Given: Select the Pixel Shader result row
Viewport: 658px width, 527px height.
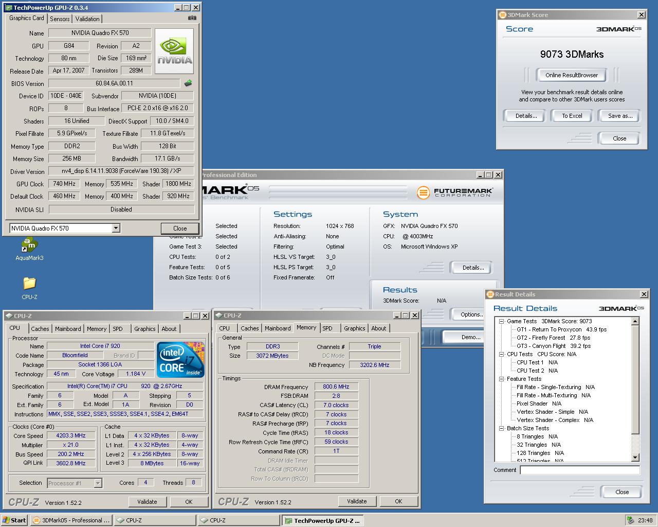Looking at the screenshot, I should coord(539,403).
